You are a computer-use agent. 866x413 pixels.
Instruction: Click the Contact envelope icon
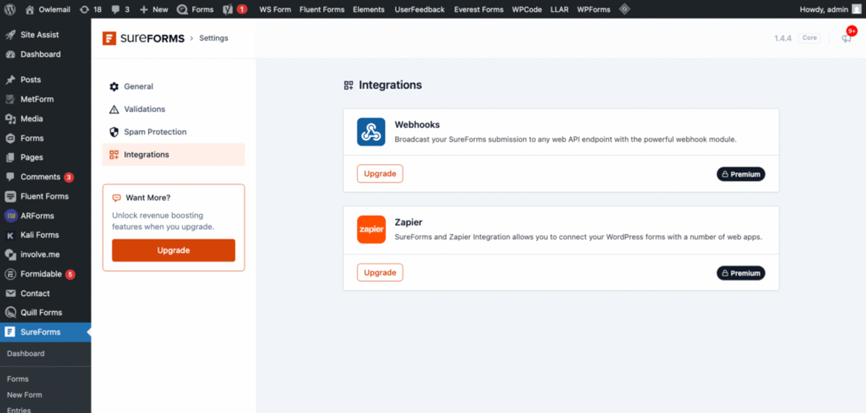point(10,294)
